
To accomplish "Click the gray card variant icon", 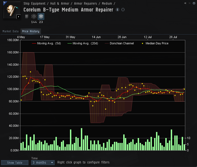I will pos(27,16).
